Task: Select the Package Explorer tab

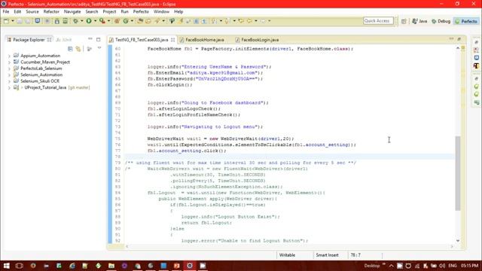Action: (x=29, y=40)
